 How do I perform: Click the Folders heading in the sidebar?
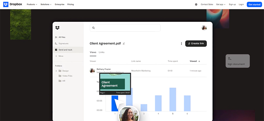pos(59,66)
